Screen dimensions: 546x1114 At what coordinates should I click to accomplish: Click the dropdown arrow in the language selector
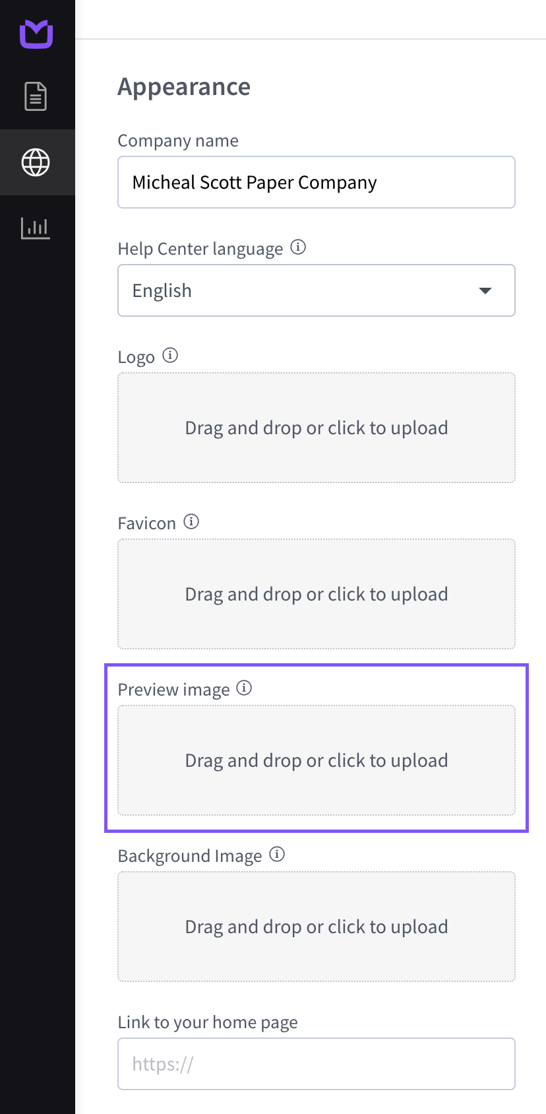click(485, 291)
